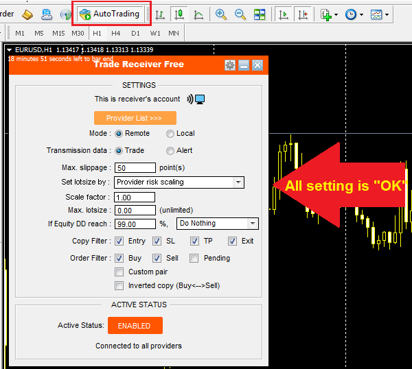Screen dimensions: 412x369
Task: Switch to candlestick chart view
Action: pos(179,14)
